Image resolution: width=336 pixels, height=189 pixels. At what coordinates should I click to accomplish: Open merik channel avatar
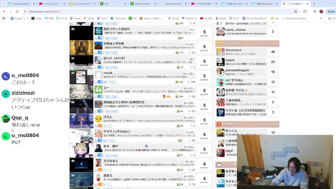tap(98, 75)
